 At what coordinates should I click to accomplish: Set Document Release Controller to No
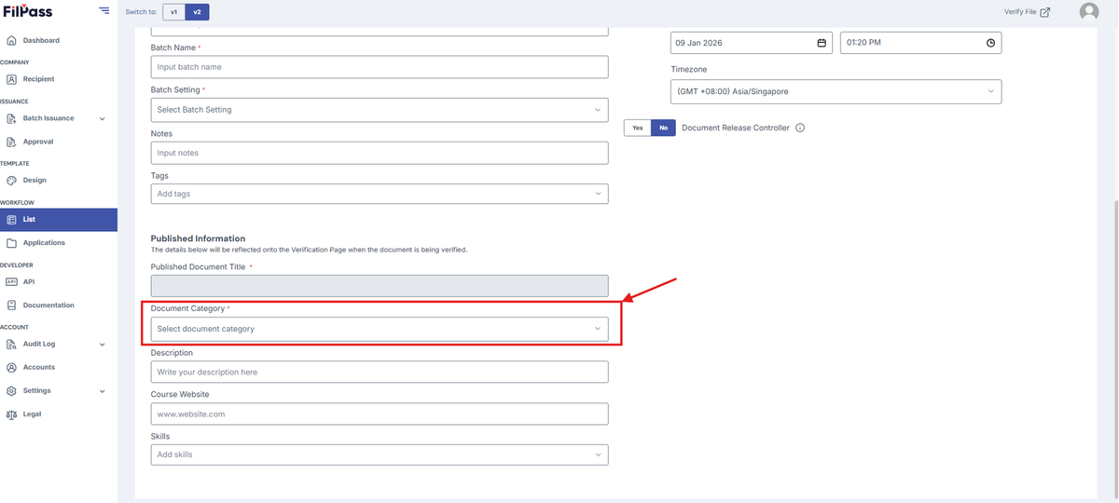point(663,128)
